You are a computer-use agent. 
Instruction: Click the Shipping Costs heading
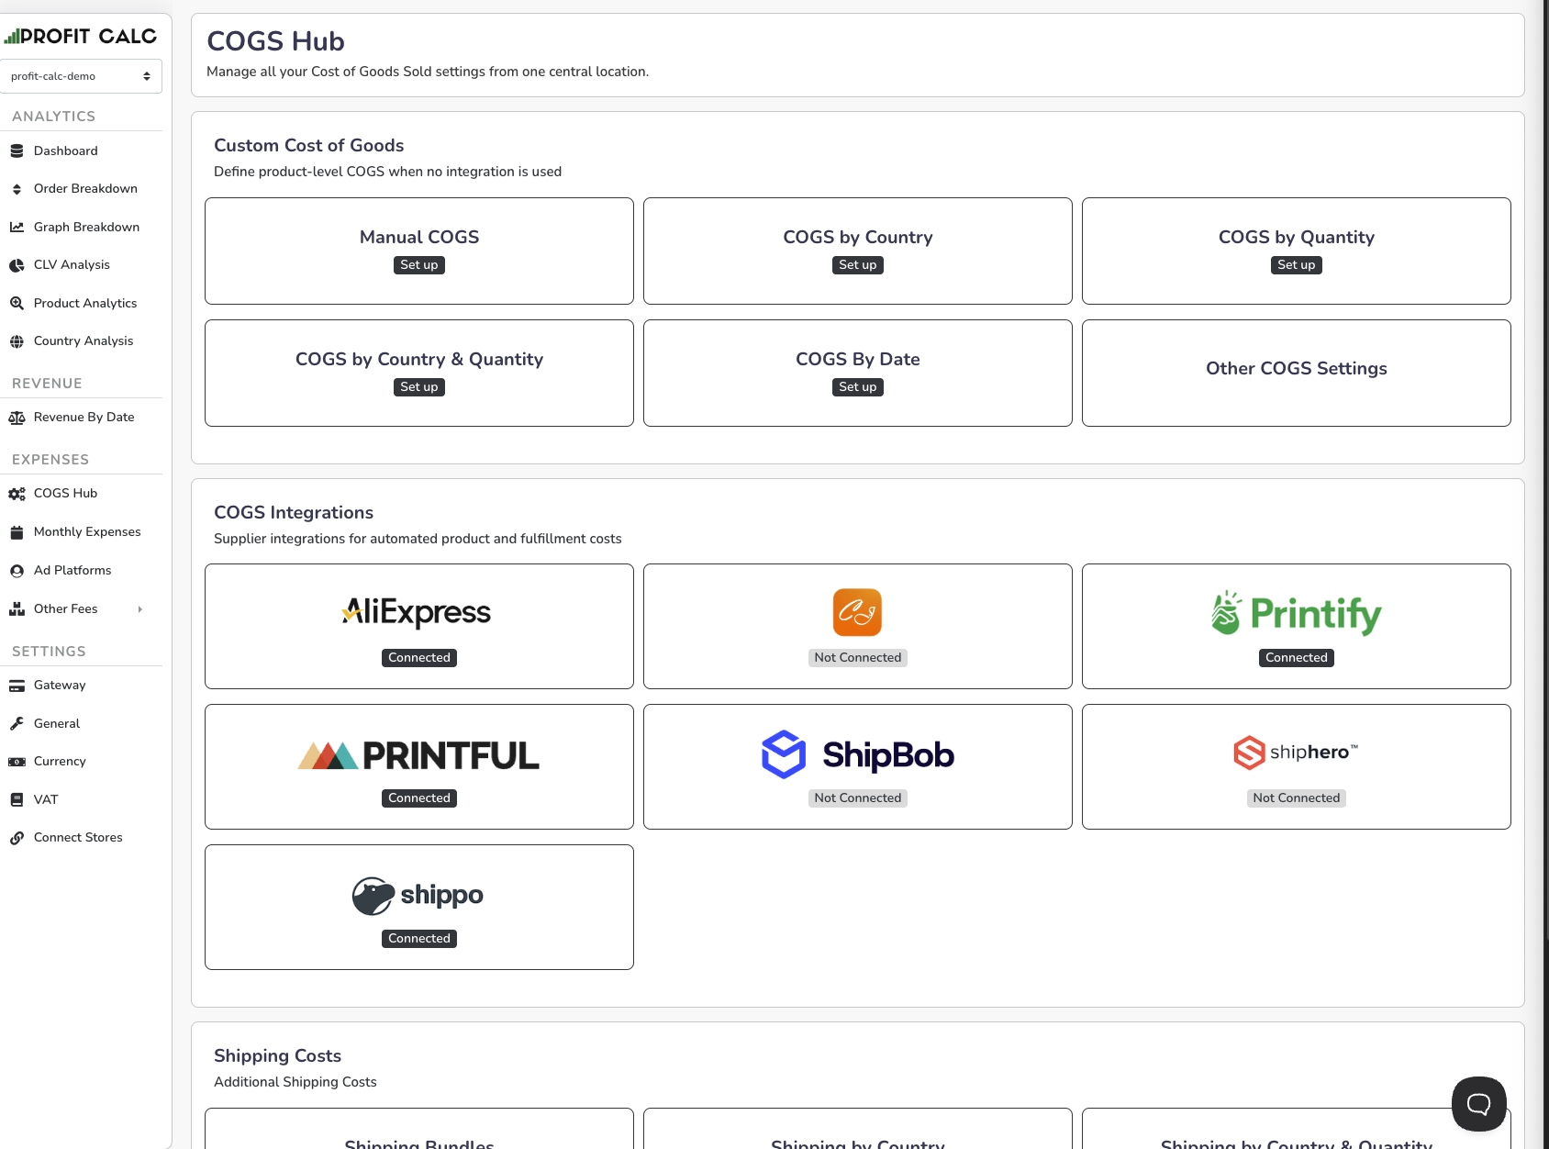click(x=277, y=1056)
